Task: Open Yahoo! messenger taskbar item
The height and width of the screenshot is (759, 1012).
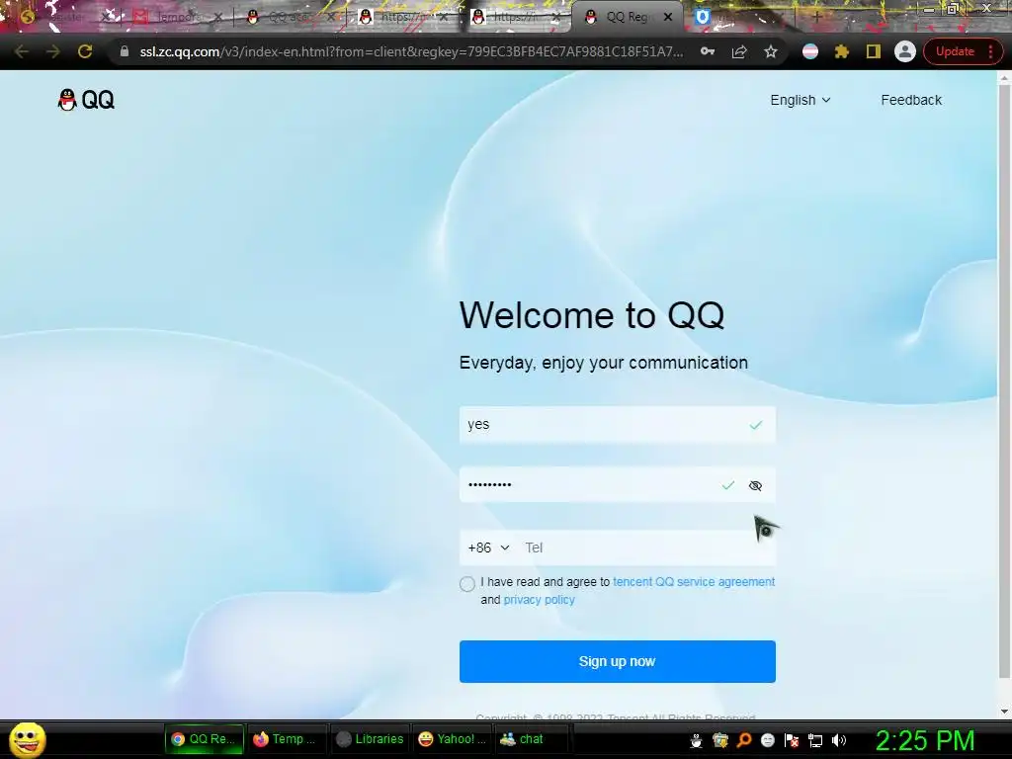Action: pos(452,739)
